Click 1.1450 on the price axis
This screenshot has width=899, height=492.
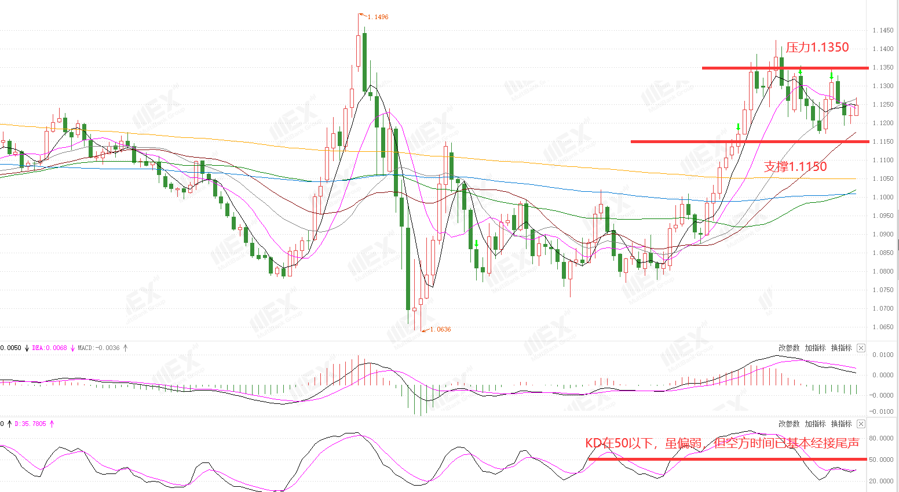[883, 31]
